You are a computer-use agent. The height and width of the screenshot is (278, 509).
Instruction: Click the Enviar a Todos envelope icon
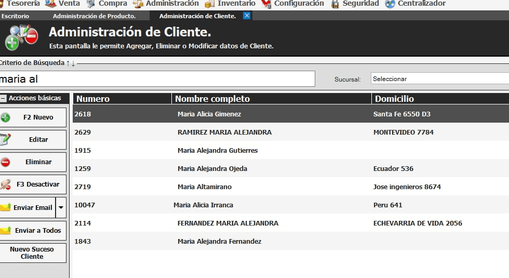(x=5, y=230)
